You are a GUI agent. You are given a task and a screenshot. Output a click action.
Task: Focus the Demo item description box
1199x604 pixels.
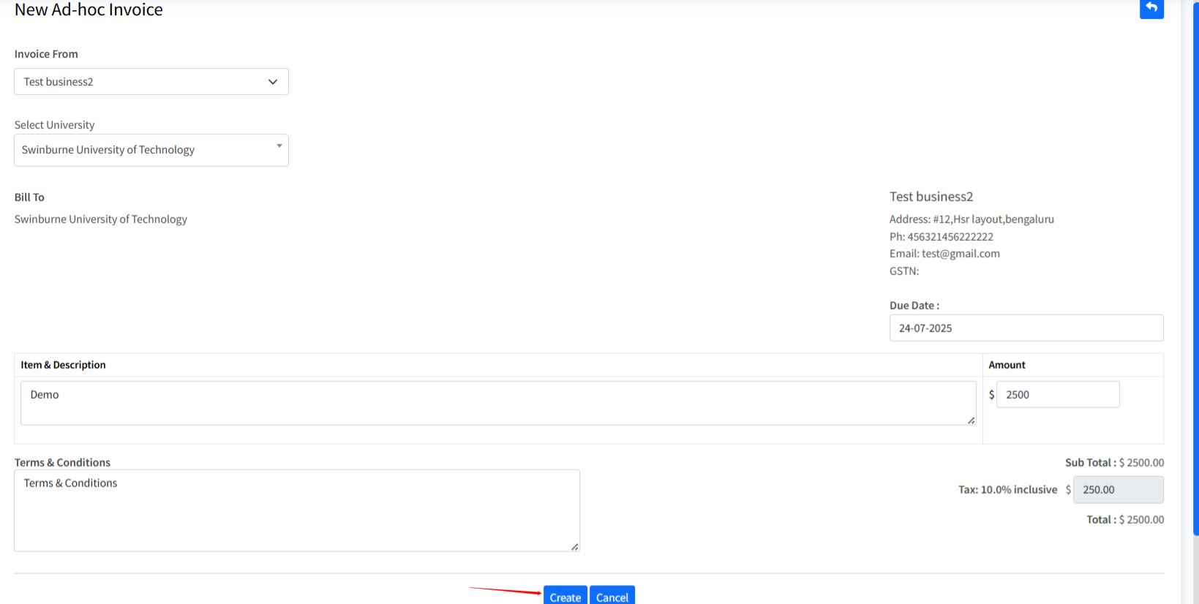coord(497,402)
